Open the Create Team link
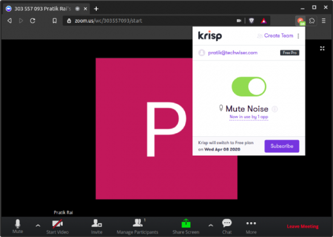Screen dimensions: 333x237 [x=278, y=36]
